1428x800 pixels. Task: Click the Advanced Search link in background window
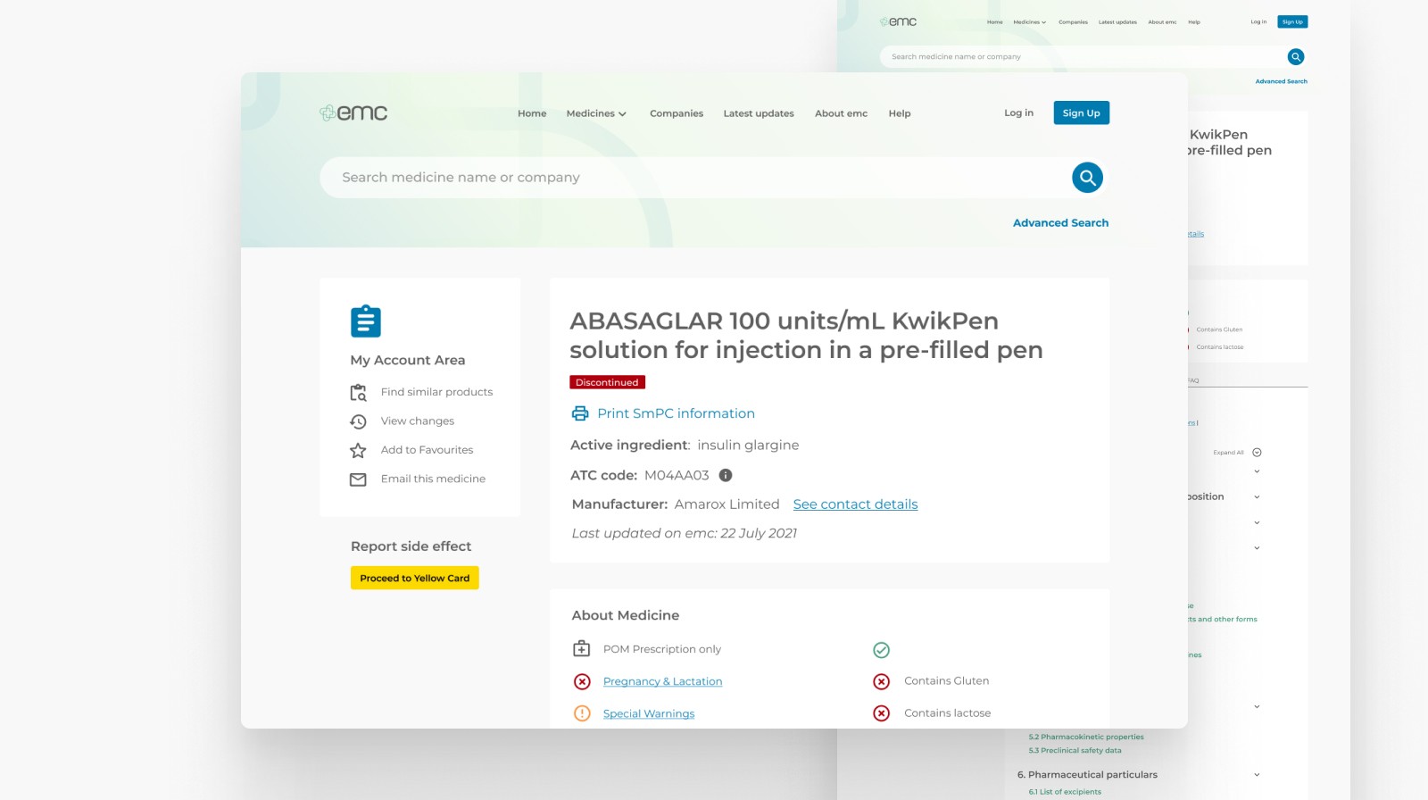click(1281, 81)
